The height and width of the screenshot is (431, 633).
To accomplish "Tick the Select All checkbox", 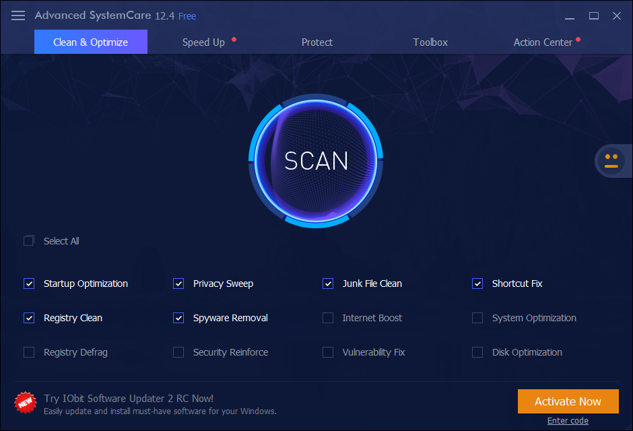I will click(x=29, y=241).
